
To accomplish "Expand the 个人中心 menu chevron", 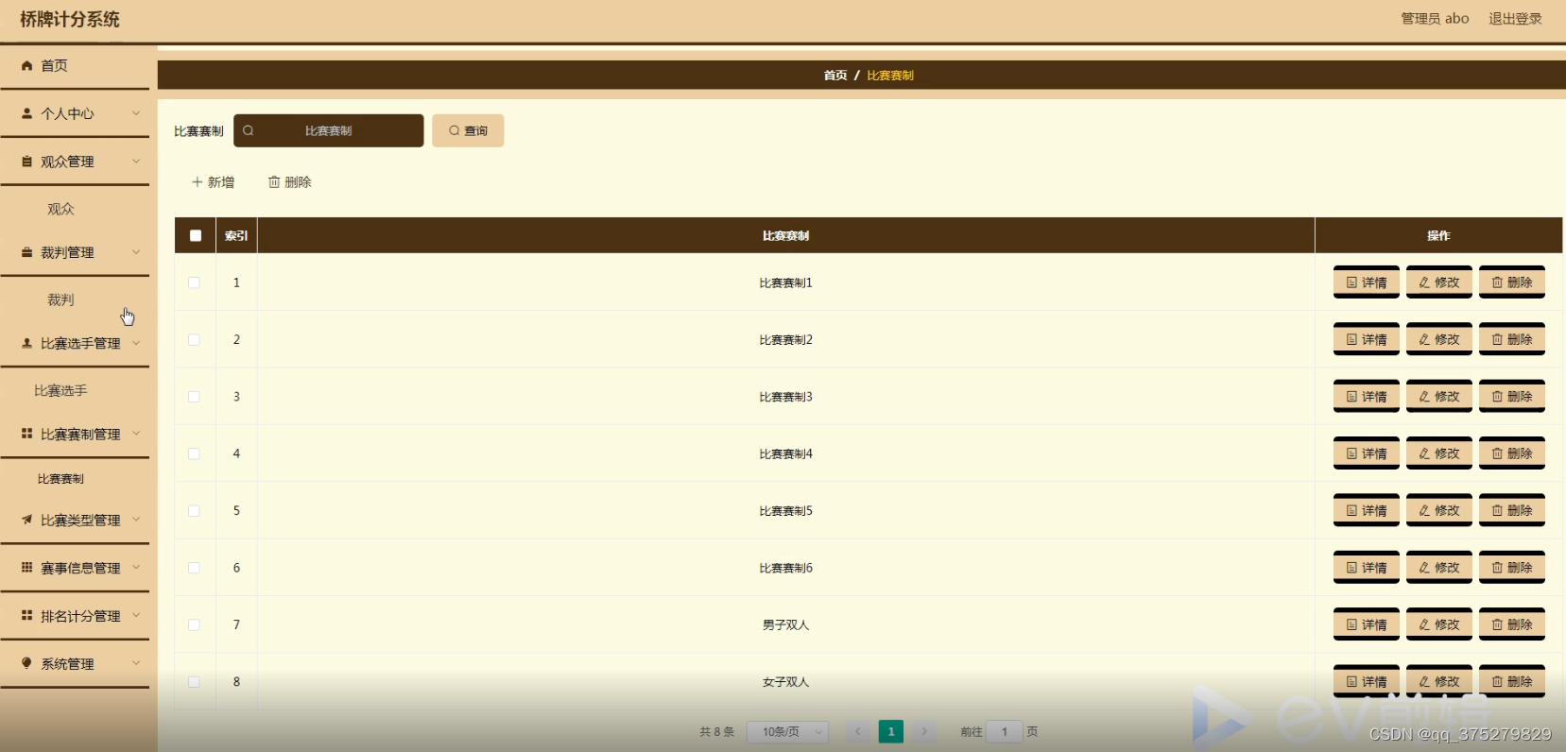I will tap(136, 113).
